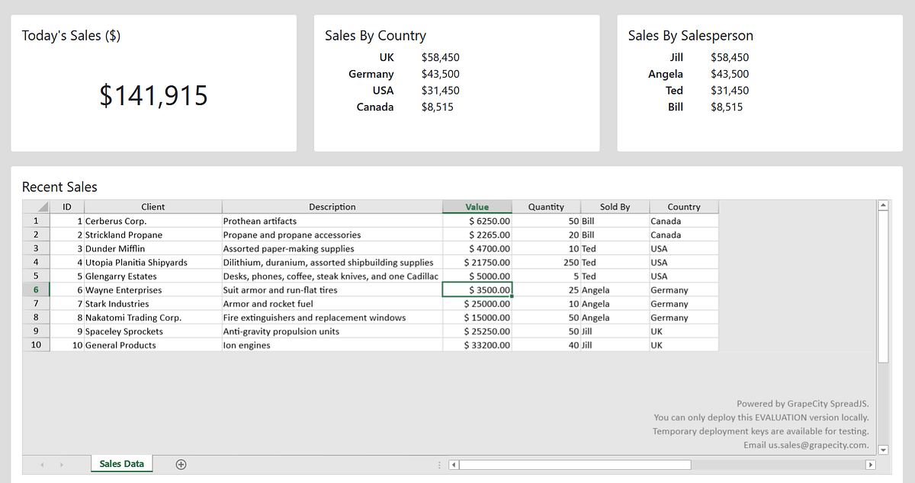This screenshot has height=483, width=915.
Task: Click the right sheet navigation arrow
Action: pos(60,463)
